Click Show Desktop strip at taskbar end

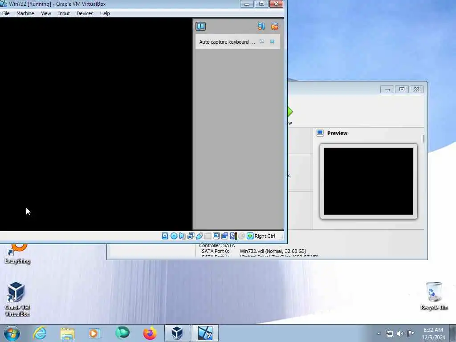(x=454, y=333)
